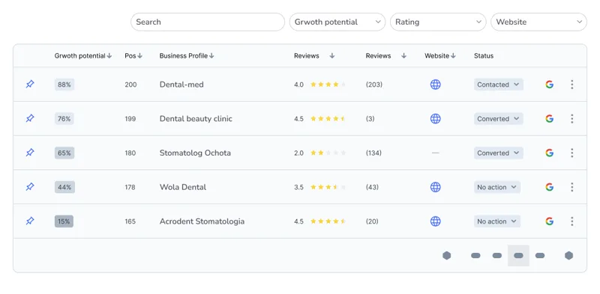The width and height of the screenshot is (600, 294).
Task: Open the Rating filter dropdown
Action: 438,22
